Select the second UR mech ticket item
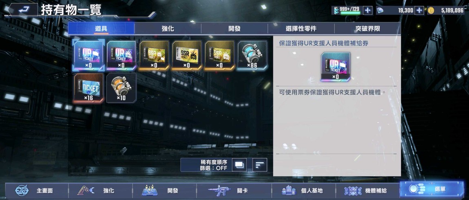The width and height of the screenshot is (469, 200). click(x=121, y=55)
